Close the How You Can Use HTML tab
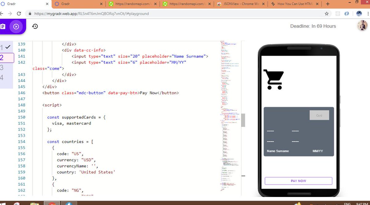 click(x=318, y=4)
